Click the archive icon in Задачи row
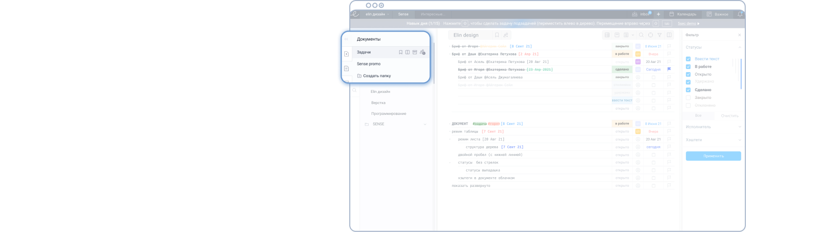Screen dimensions: 816x232 point(414,52)
